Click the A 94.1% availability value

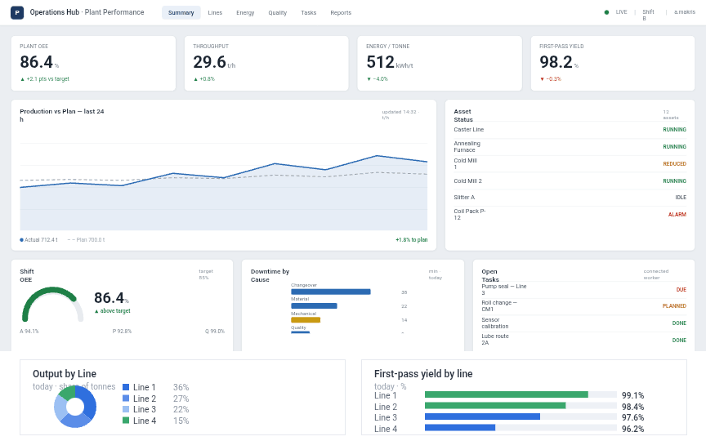click(29, 332)
